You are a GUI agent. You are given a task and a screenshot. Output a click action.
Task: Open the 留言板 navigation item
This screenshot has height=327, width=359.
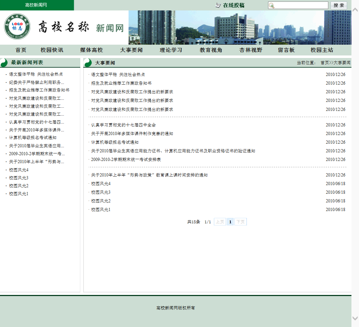pyautogui.click(x=286, y=50)
